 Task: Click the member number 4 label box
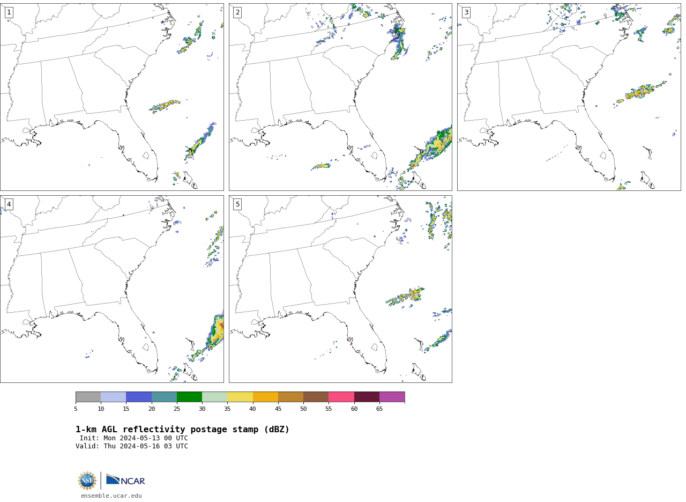pos(9,204)
